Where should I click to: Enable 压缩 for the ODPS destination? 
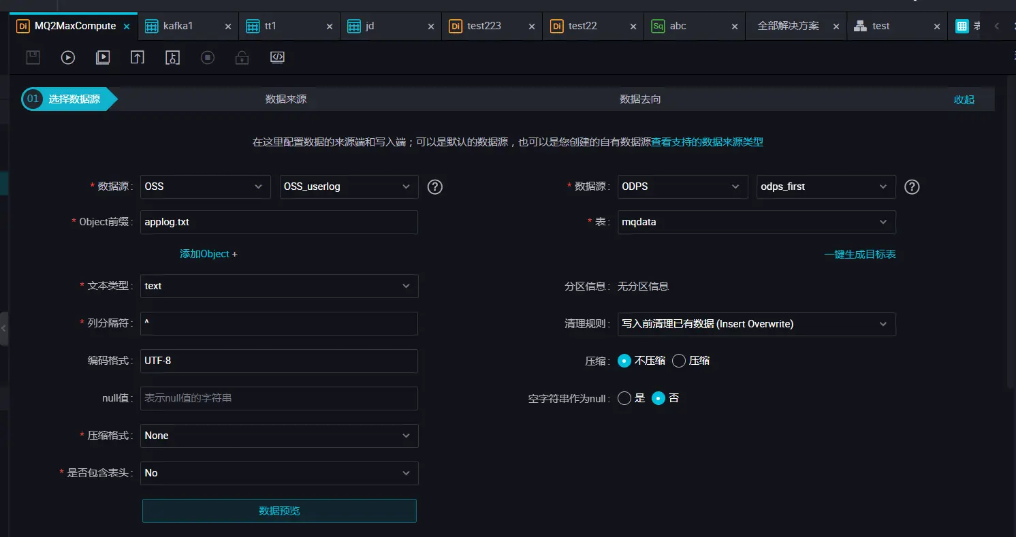(678, 361)
